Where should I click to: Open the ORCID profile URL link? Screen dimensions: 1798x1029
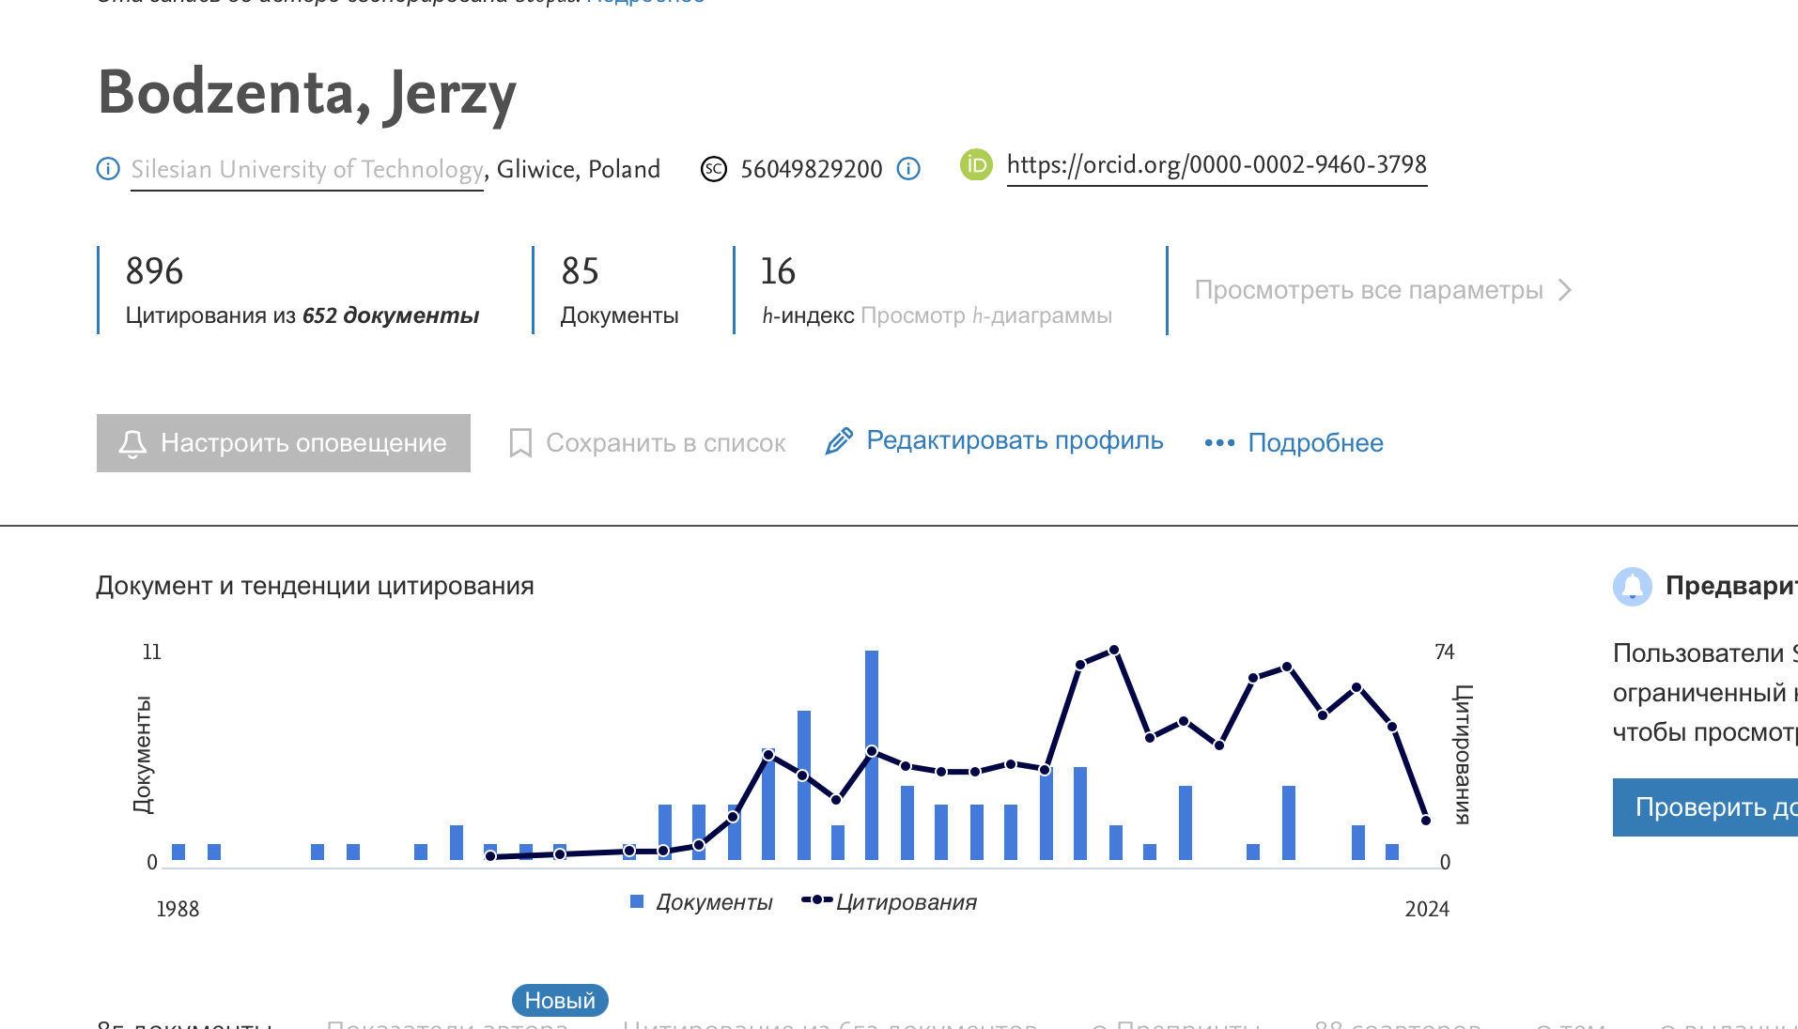pyautogui.click(x=1217, y=165)
